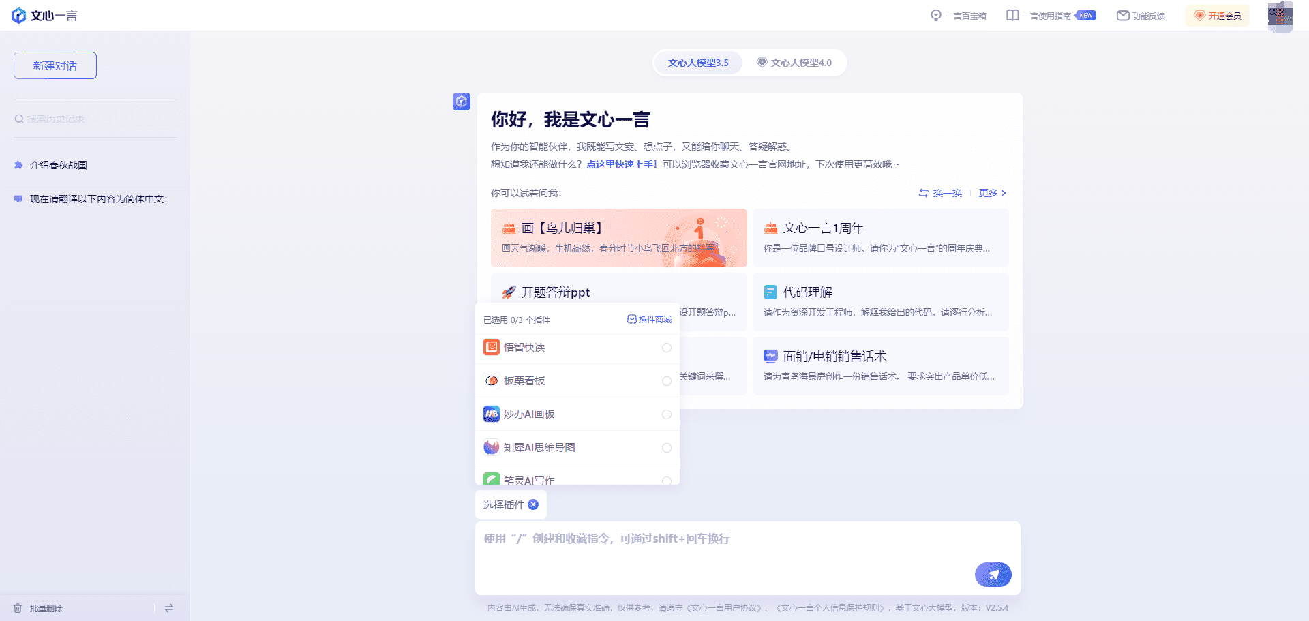Click the 新建对话 button

[x=55, y=65]
